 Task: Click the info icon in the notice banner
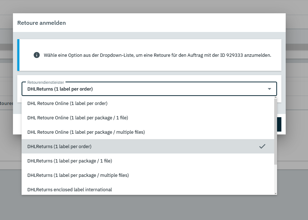pos(36,55)
